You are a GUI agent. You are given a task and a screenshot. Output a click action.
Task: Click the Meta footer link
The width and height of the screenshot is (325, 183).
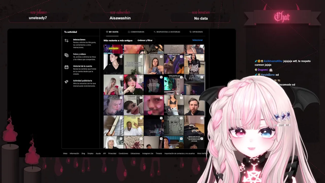(x=65, y=154)
